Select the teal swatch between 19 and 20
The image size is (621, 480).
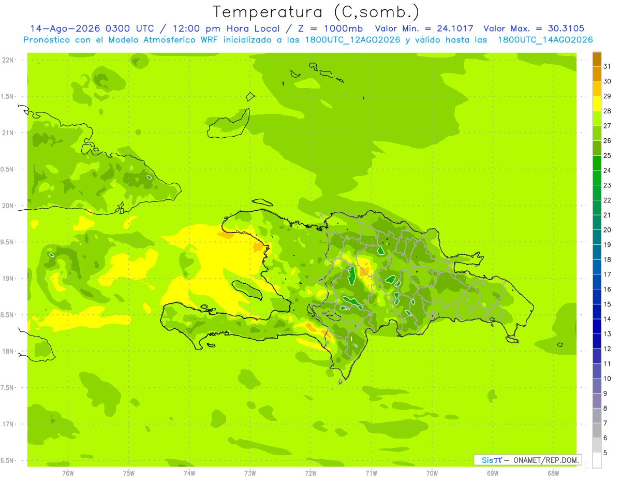[597, 237]
